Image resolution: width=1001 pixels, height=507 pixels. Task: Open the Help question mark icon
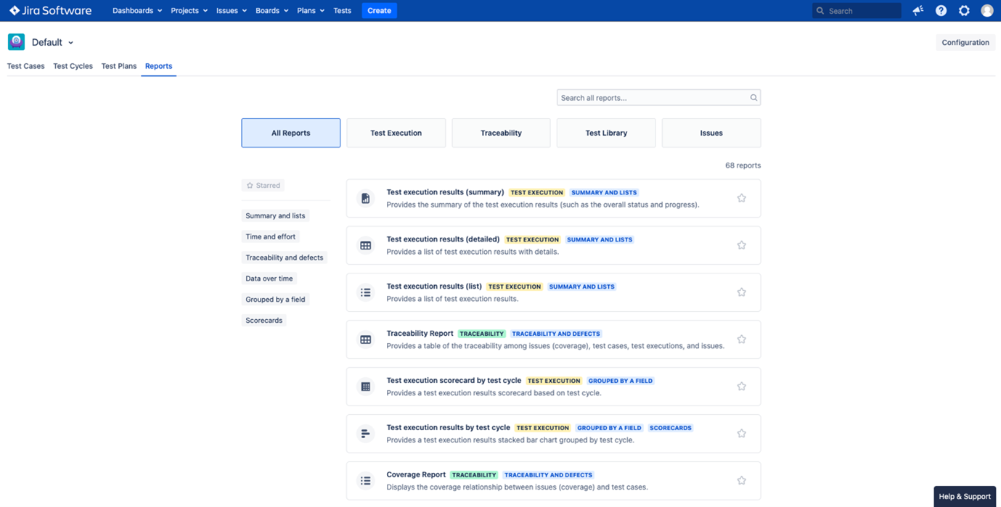coord(940,10)
